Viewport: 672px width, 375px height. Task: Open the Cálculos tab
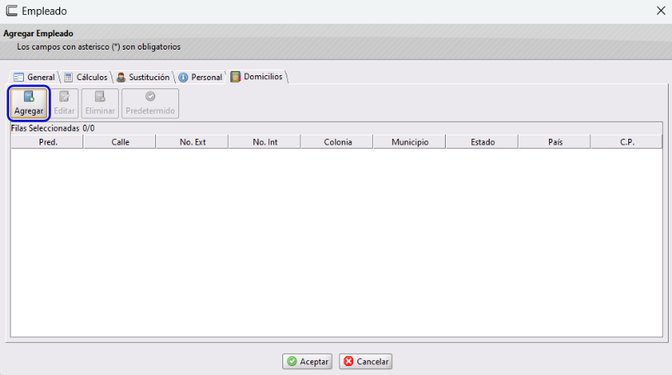pyautogui.click(x=86, y=77)
